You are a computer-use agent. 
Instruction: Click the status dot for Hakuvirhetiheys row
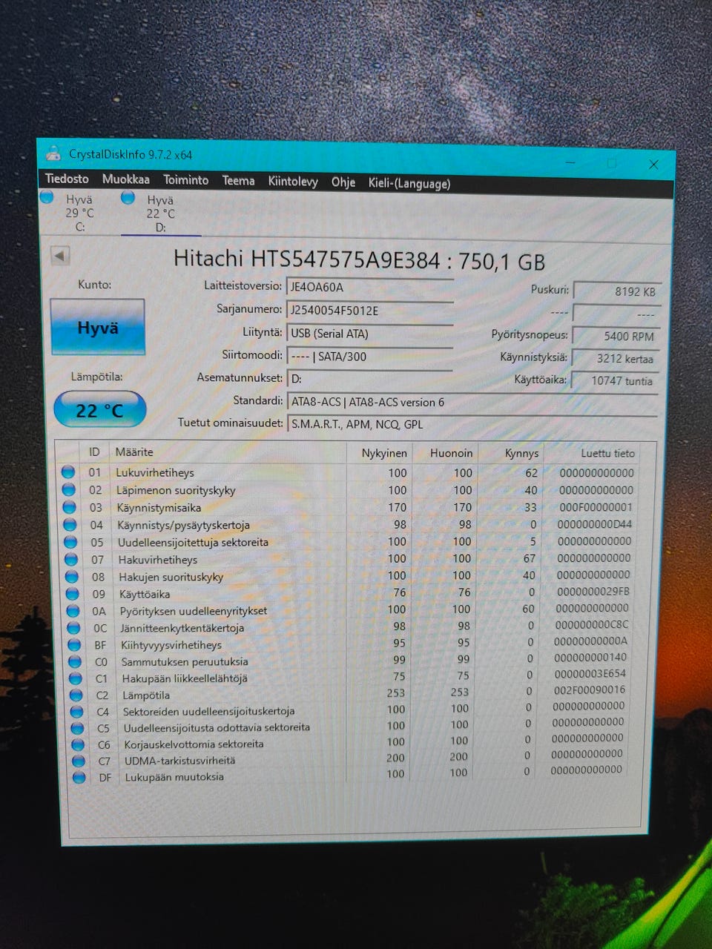tap(71, 559)
